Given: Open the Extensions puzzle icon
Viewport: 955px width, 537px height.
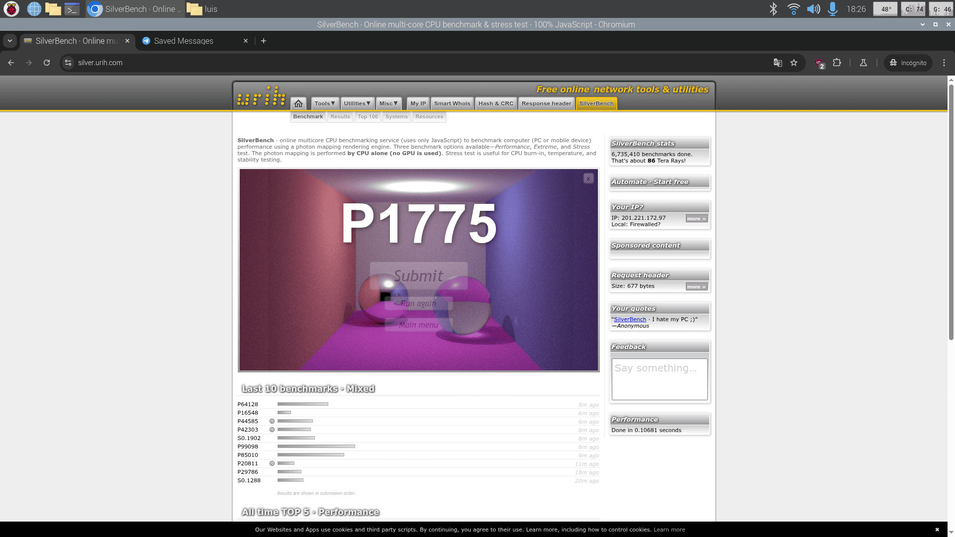Looking at the screenshot, I should 837,63.
